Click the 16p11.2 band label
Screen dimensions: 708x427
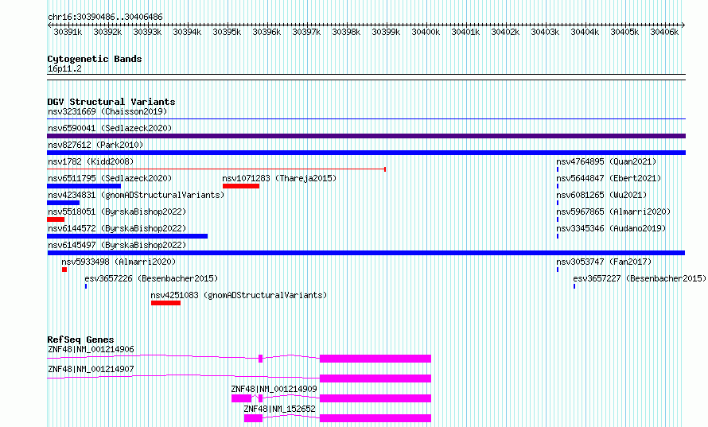point(64,68)
